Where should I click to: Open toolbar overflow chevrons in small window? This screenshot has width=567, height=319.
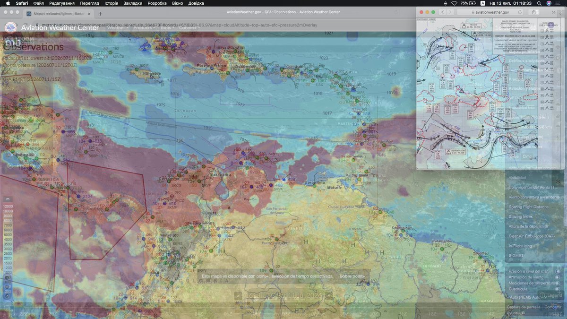[x=553, y=12]
